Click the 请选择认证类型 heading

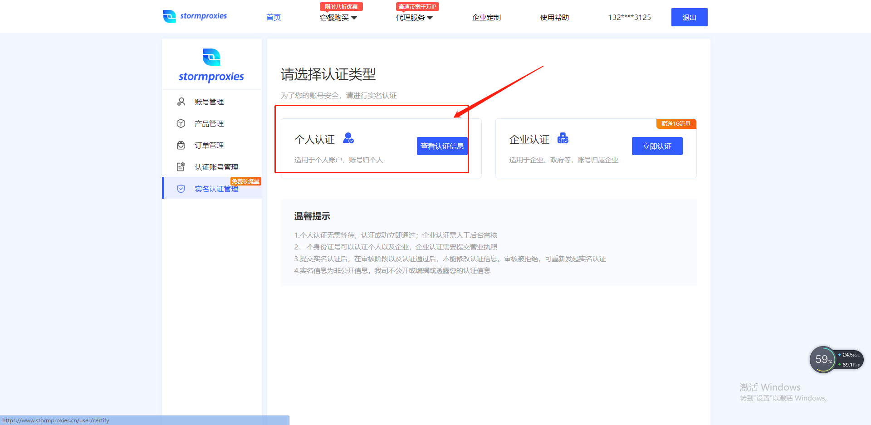[328, 74]
